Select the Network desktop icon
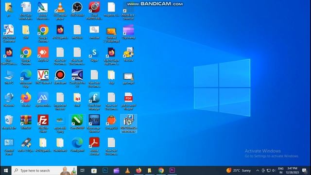Viewport: 311px width, 175px height. 9,100
